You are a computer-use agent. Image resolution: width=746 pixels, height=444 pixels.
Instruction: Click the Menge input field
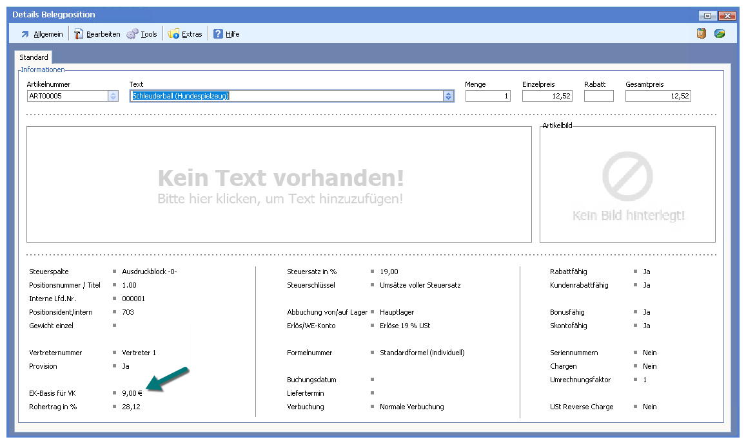[x=487, y=96]
